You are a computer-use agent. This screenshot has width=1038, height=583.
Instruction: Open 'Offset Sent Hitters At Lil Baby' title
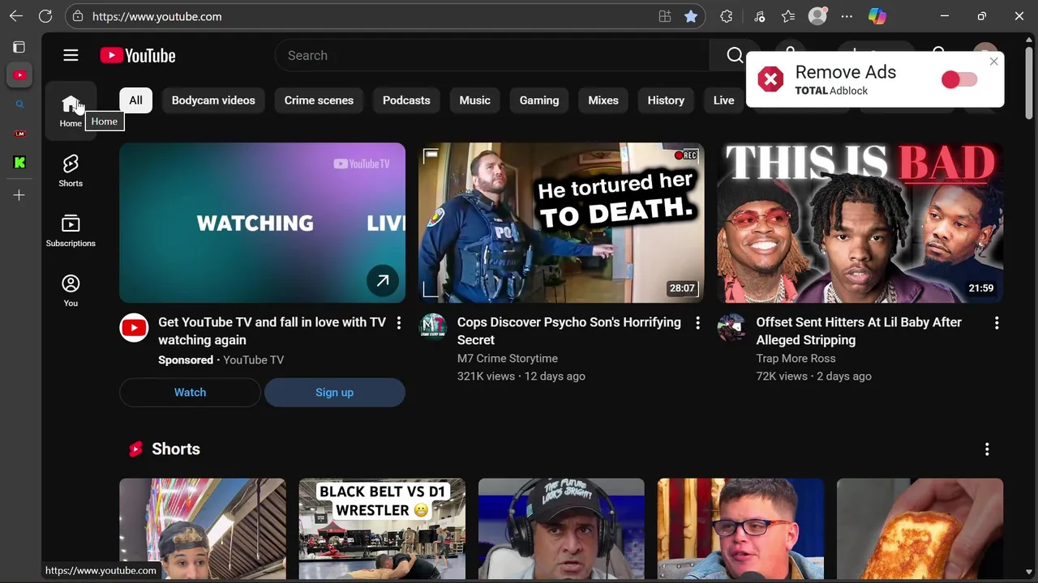pyautogui.click(x=859, y=331)
